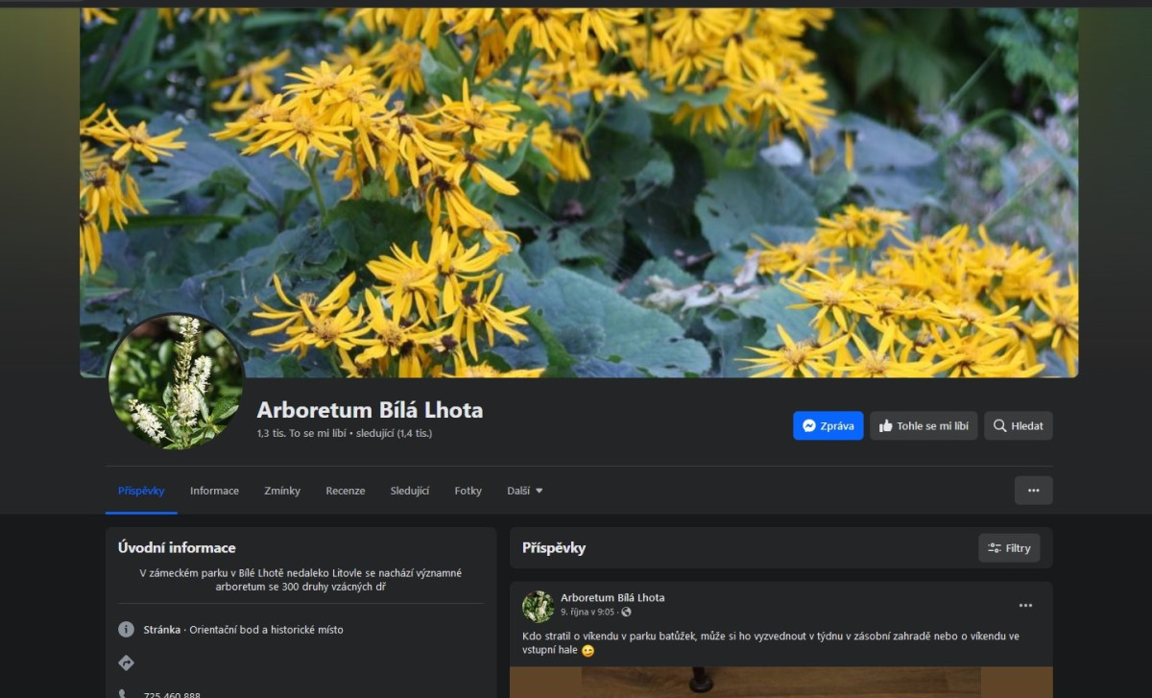
Task: Click Orientační bod a historické místo category
Action: (x=266, y=630)
